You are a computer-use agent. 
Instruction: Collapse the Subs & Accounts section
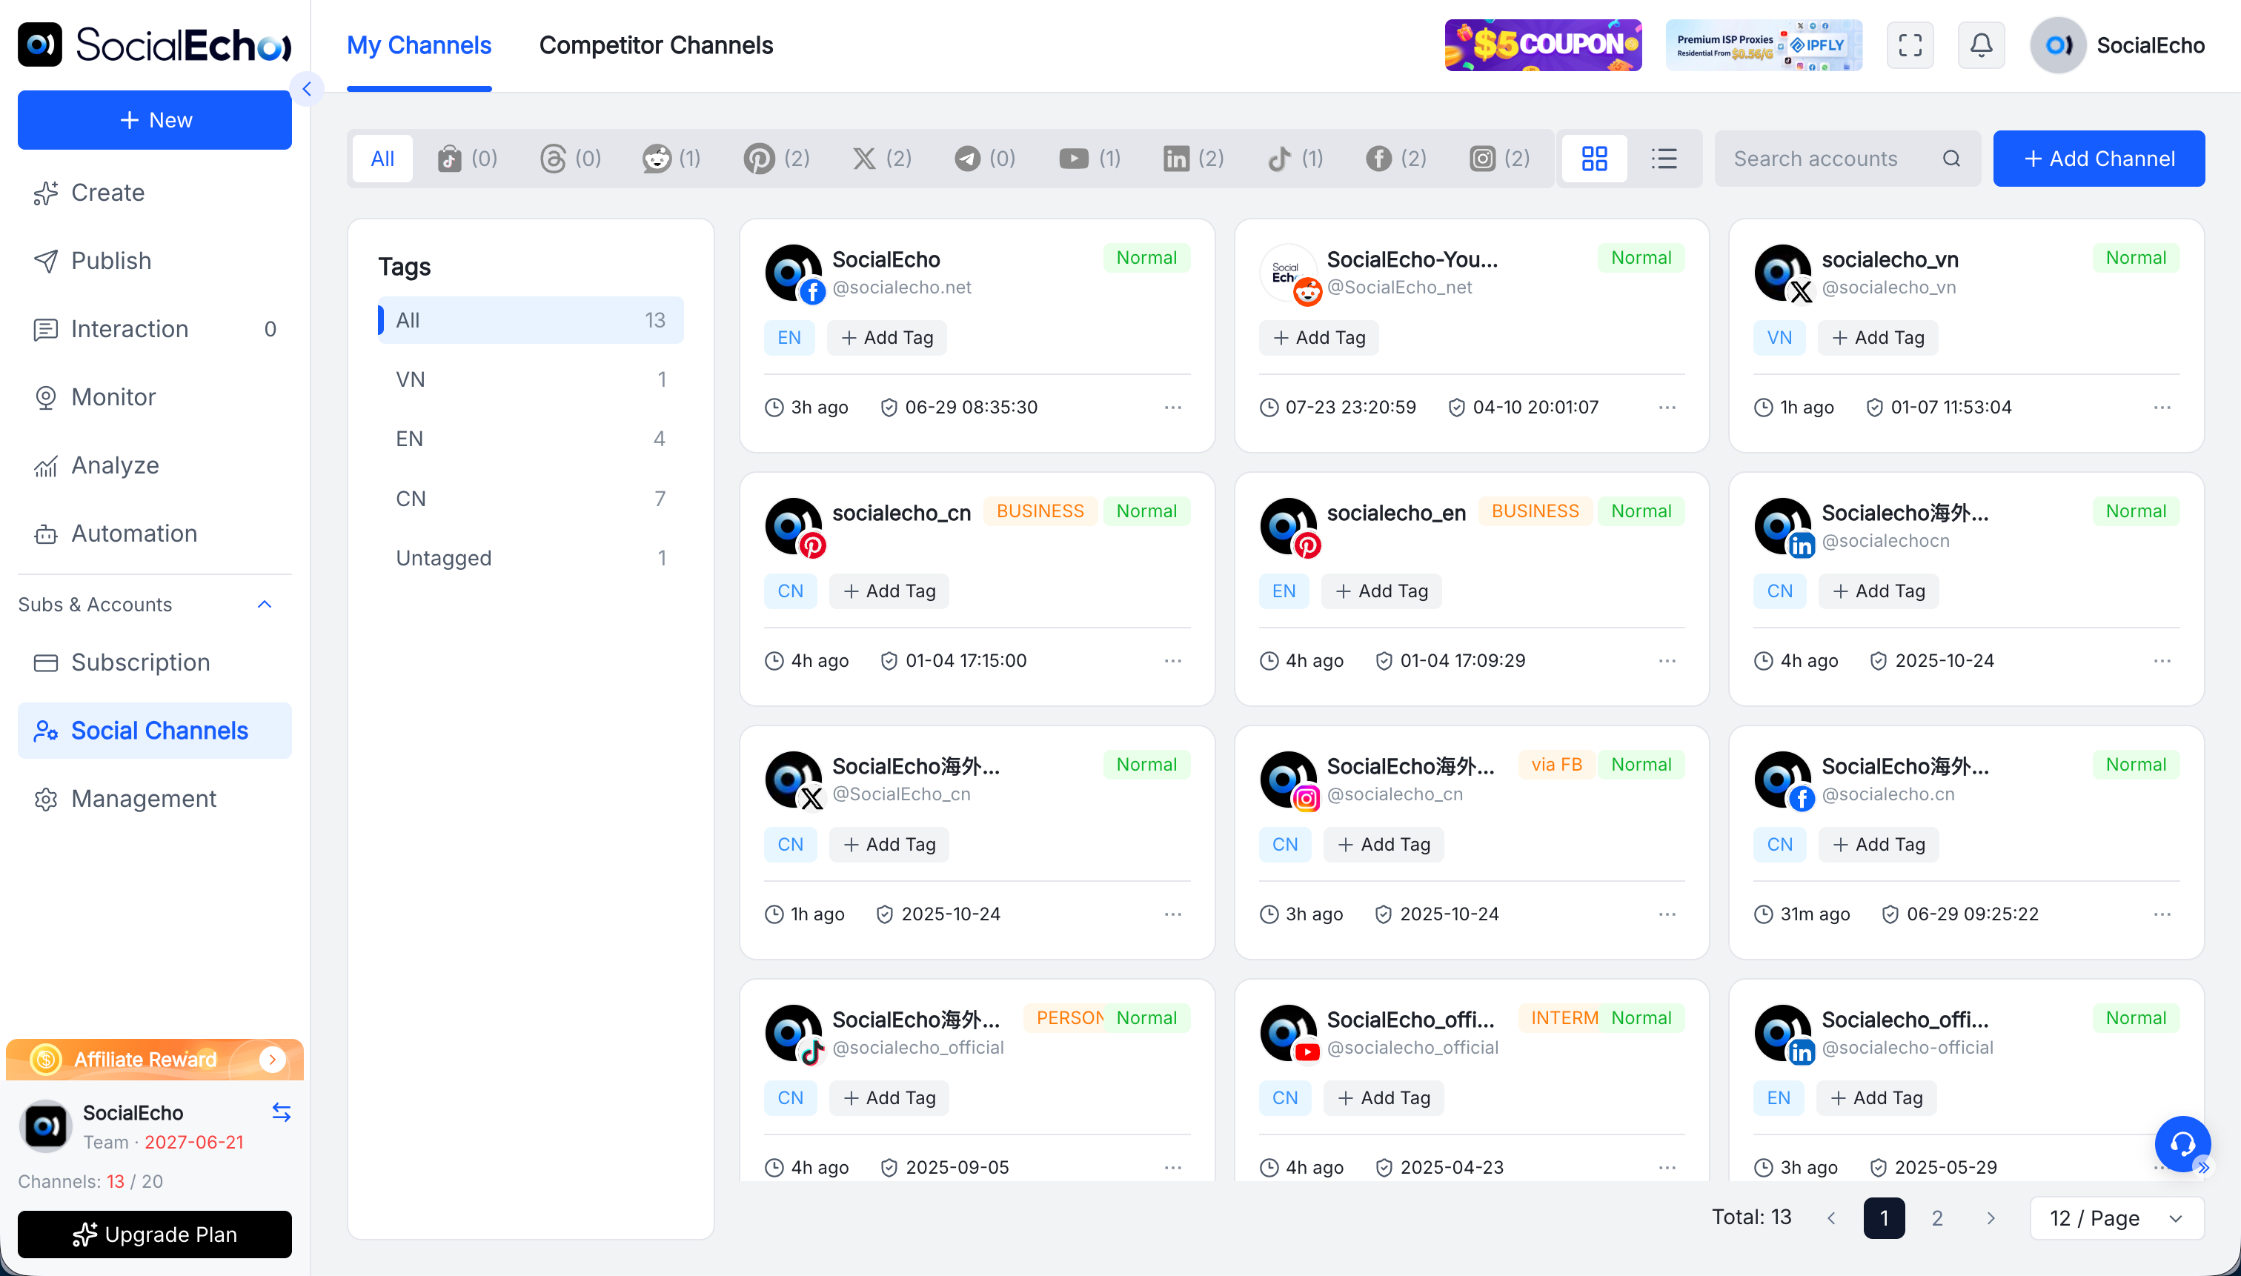265,605
